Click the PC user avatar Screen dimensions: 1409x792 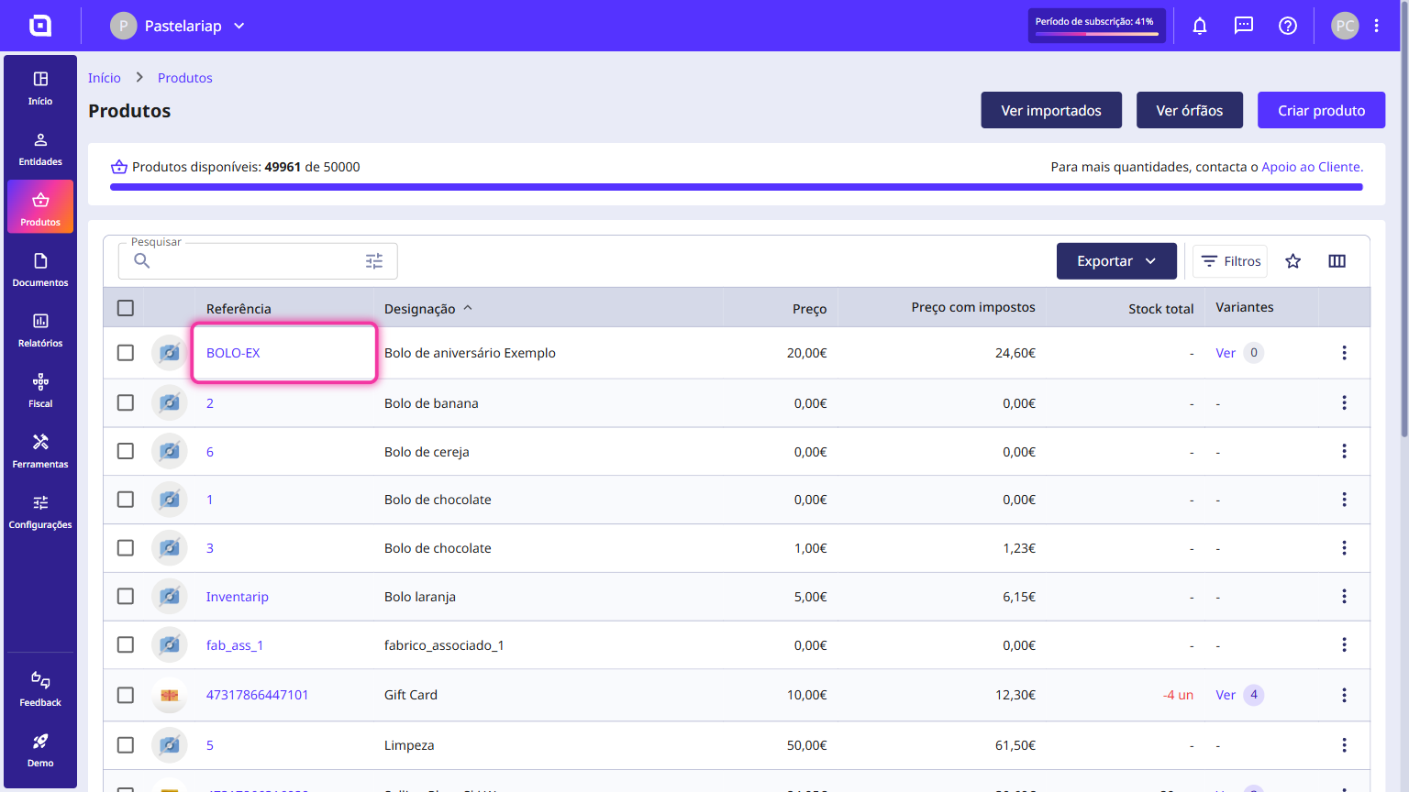pos(1344,26)
